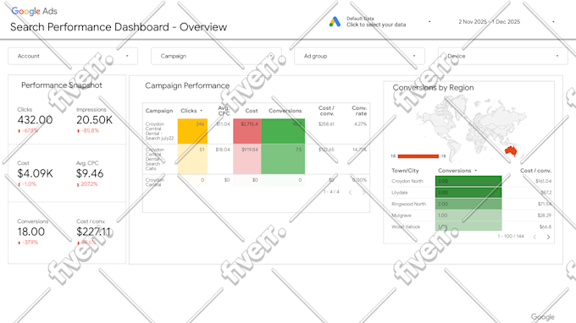Click the $11.04 Avg. CPC value
This screenshot has width=576, height=323.
point(223,124)
